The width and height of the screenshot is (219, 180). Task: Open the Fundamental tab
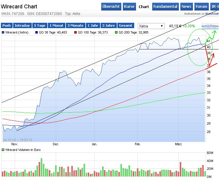pos(165,7)
